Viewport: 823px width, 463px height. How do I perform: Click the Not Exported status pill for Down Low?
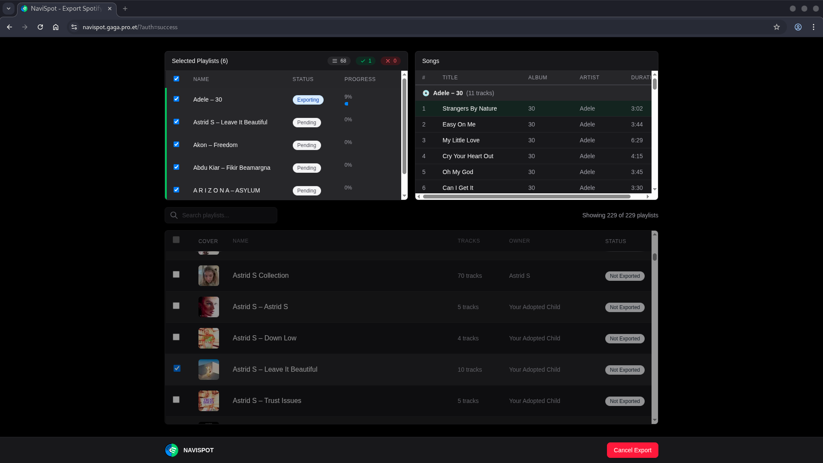(x=625, y=338)
